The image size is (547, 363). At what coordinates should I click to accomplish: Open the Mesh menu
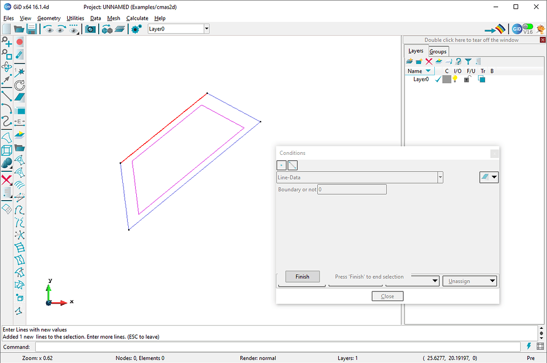click(x=113, y=18)
